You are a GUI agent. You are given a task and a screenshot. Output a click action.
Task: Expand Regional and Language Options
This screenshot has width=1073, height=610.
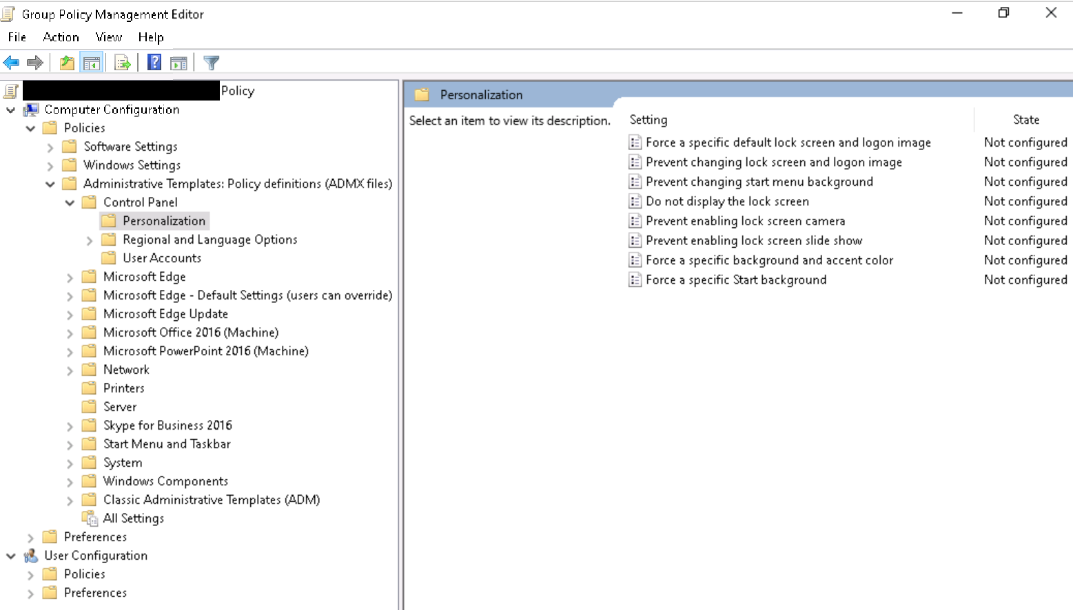click(90, 240)
